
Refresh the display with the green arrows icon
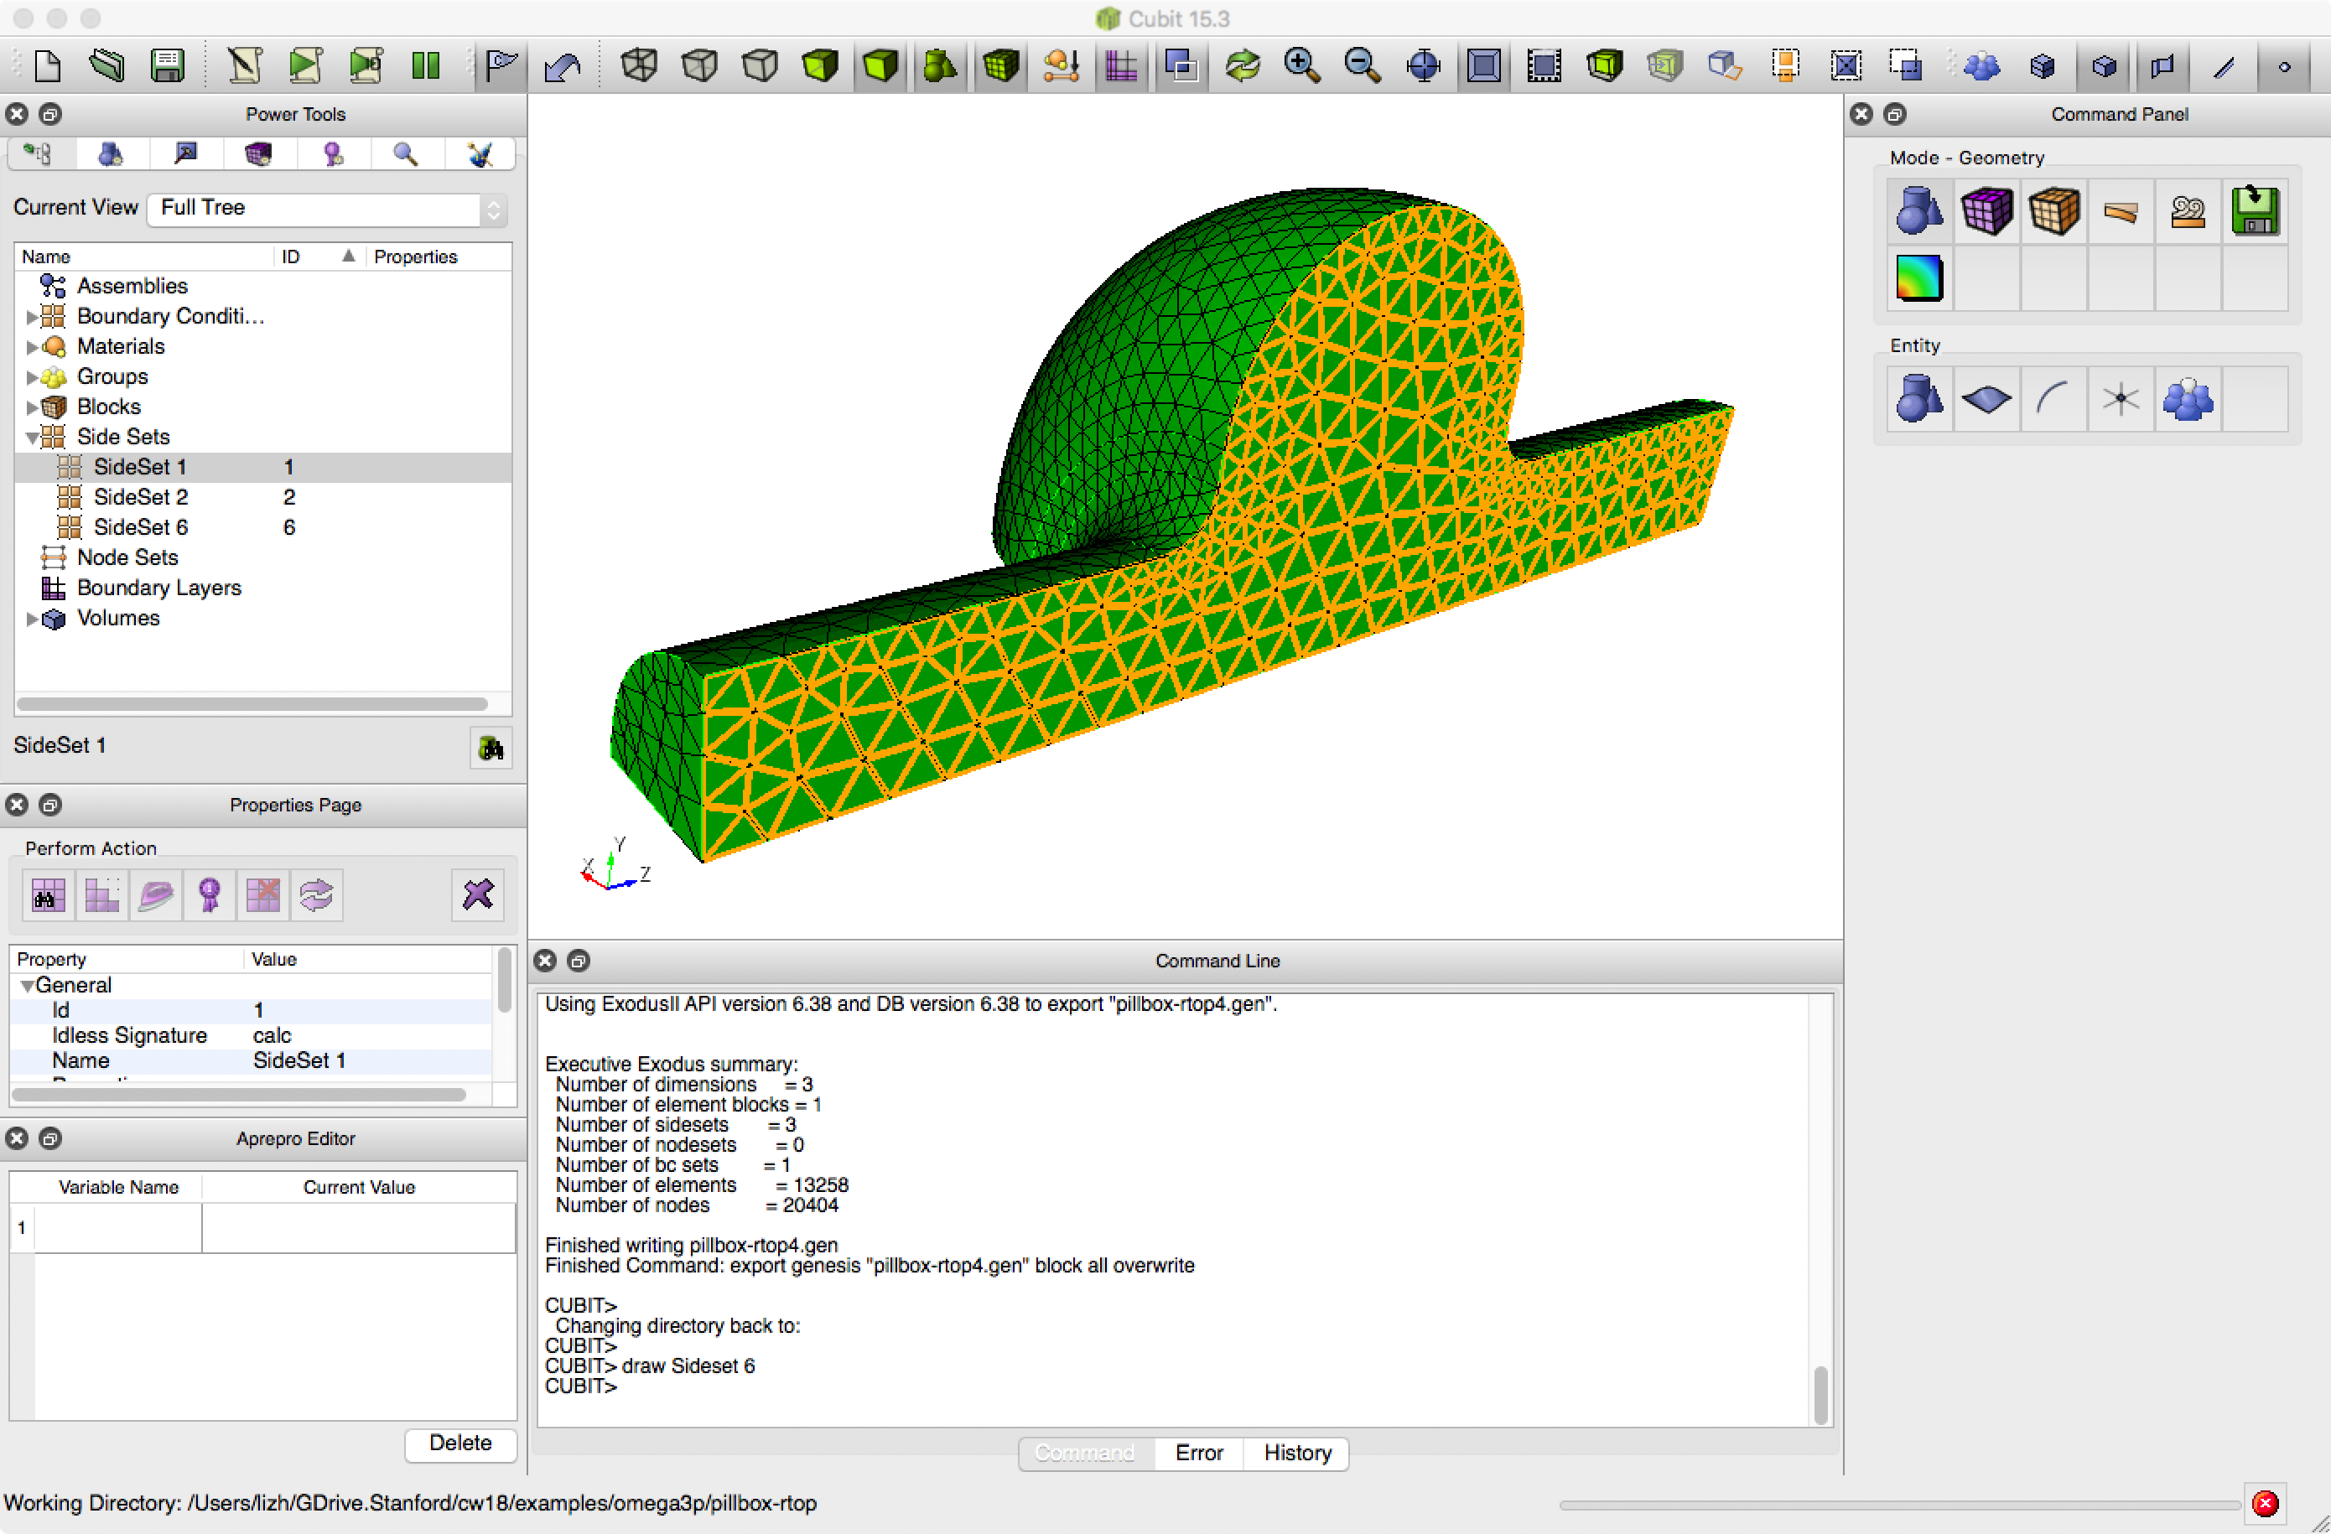(x=1242, y=65)
